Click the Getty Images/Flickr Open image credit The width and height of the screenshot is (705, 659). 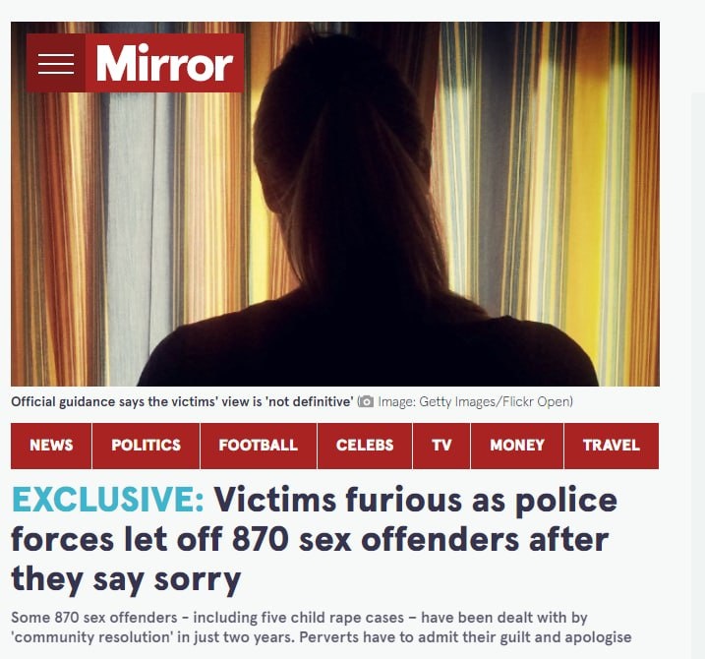pyautogui.click(x=475, y=401)
